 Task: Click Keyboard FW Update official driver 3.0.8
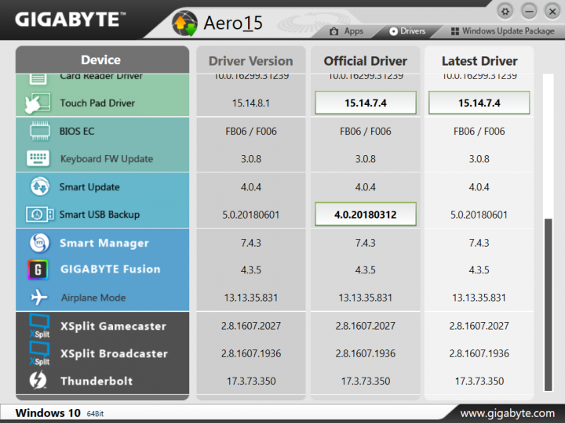[x=366, y=159]
